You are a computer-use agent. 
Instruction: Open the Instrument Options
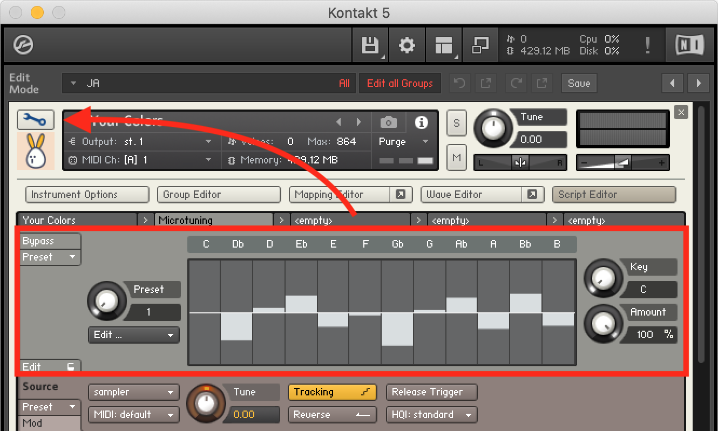click(87, 195)
